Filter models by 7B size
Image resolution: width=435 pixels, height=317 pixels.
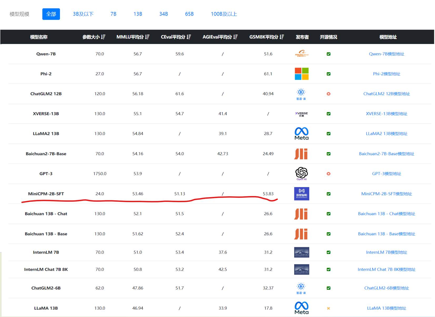coord(113,14)
